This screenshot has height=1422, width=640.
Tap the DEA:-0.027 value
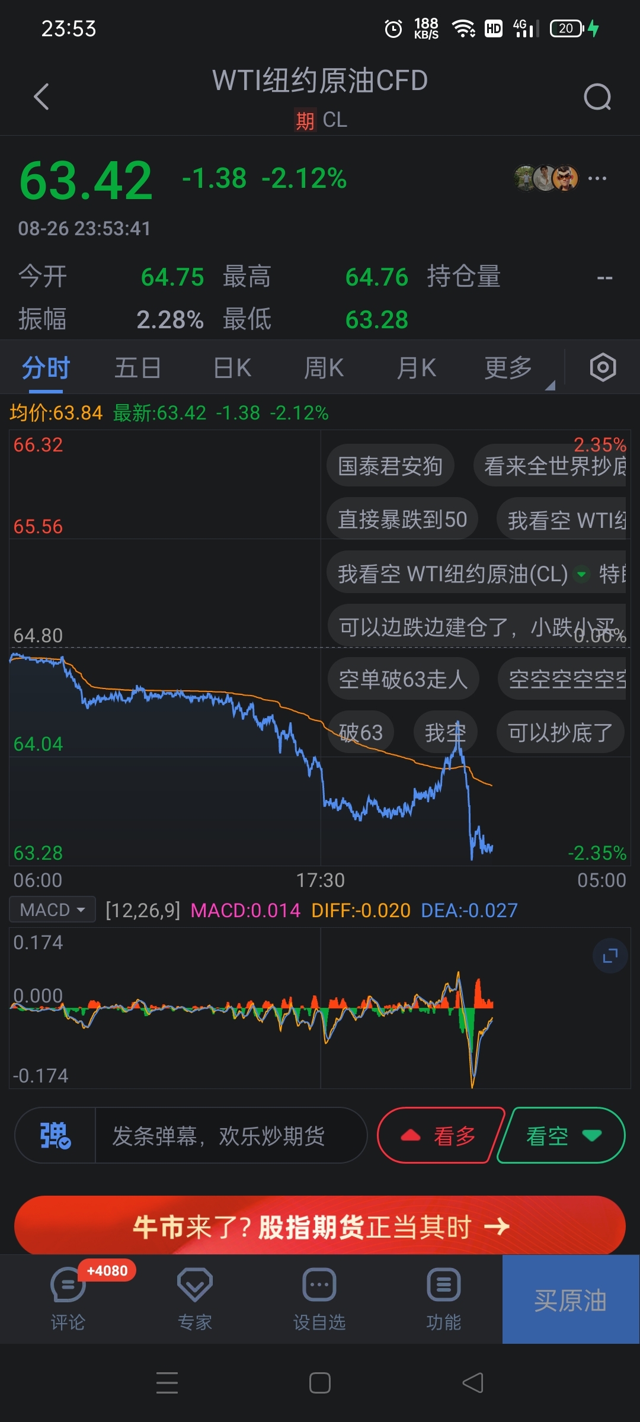click(469, 909)
